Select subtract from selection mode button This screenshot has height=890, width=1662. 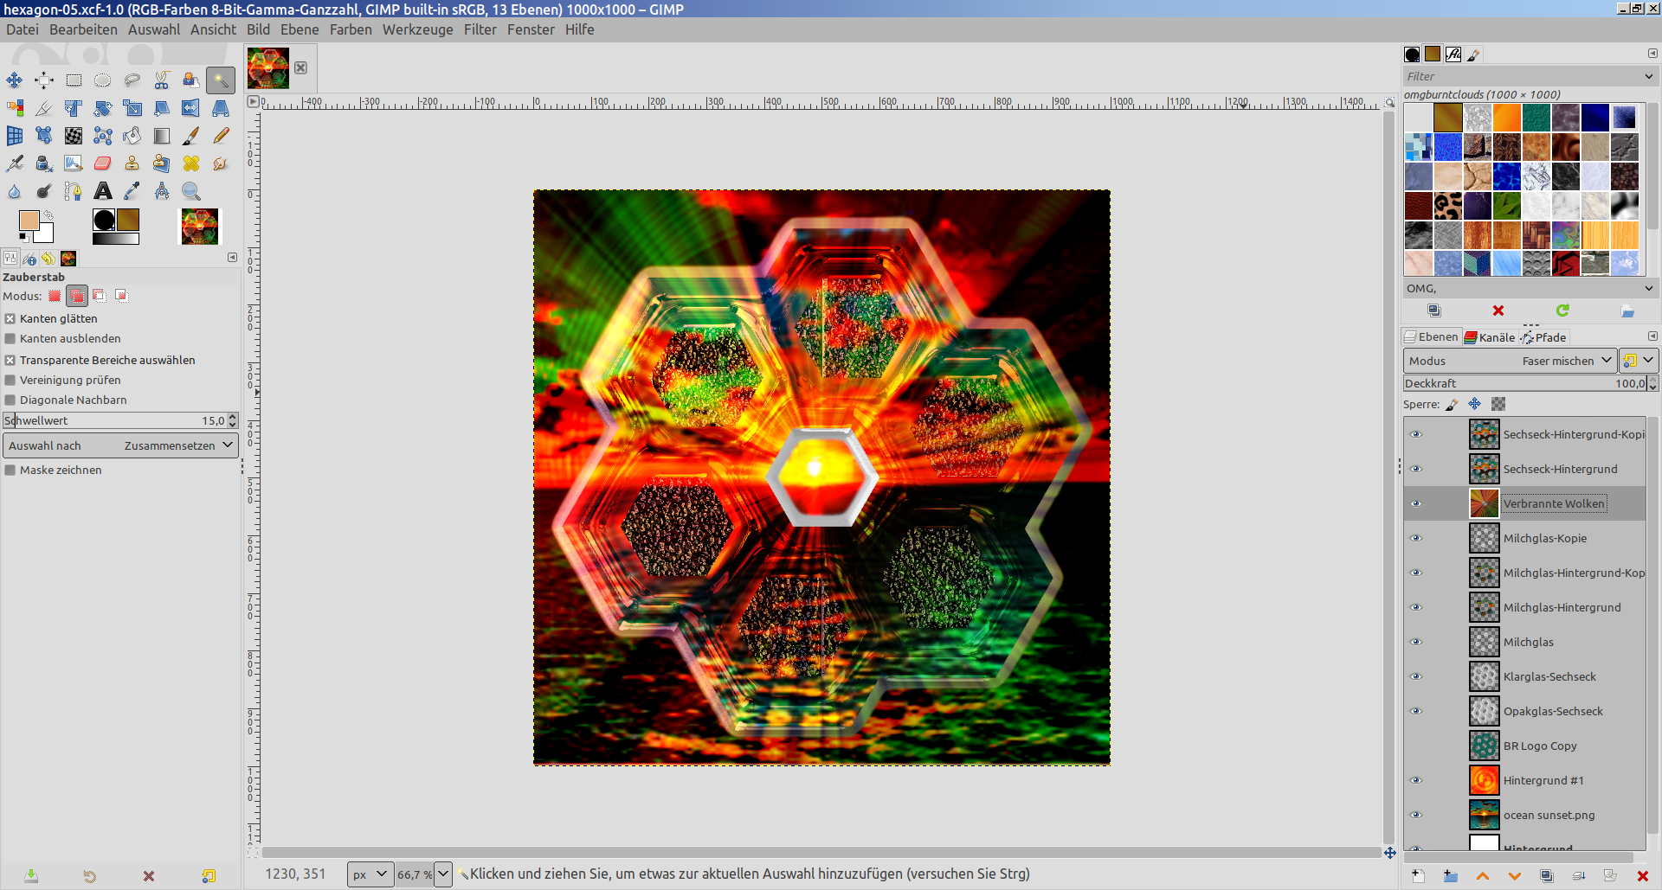(100, 296)
